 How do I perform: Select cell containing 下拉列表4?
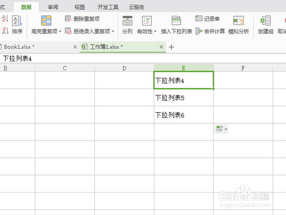pyautogui.click(x=184, y=80)
